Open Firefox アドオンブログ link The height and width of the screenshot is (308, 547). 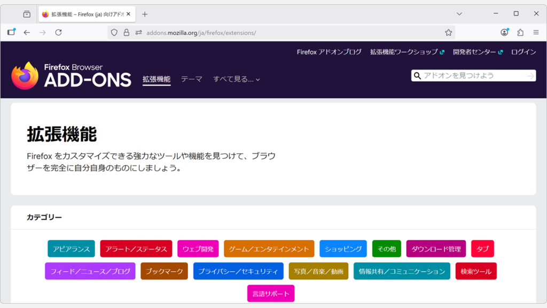click(329, 52)
